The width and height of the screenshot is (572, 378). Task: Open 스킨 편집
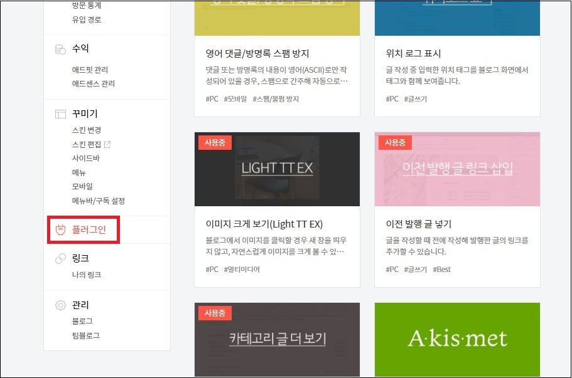tap(87, 145)
